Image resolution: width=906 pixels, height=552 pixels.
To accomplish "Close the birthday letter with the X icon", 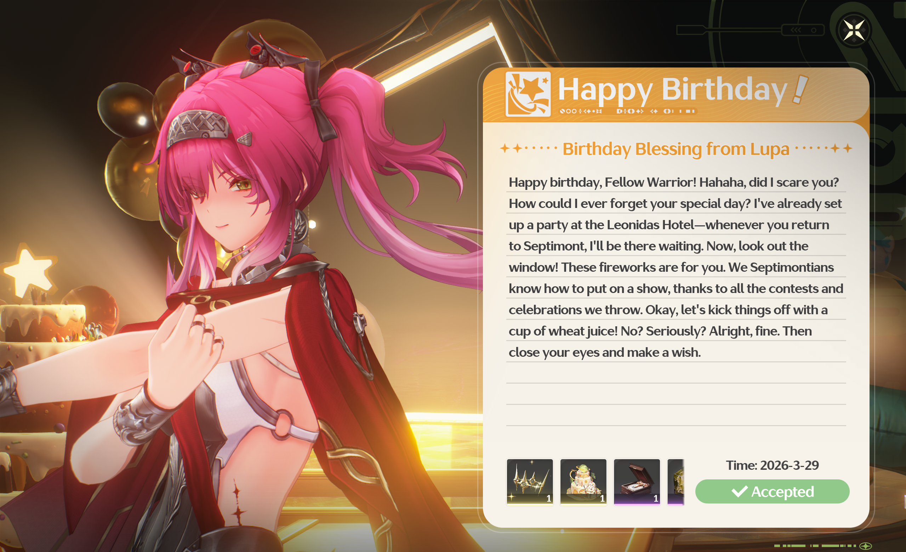I will [x=853, y=30].
